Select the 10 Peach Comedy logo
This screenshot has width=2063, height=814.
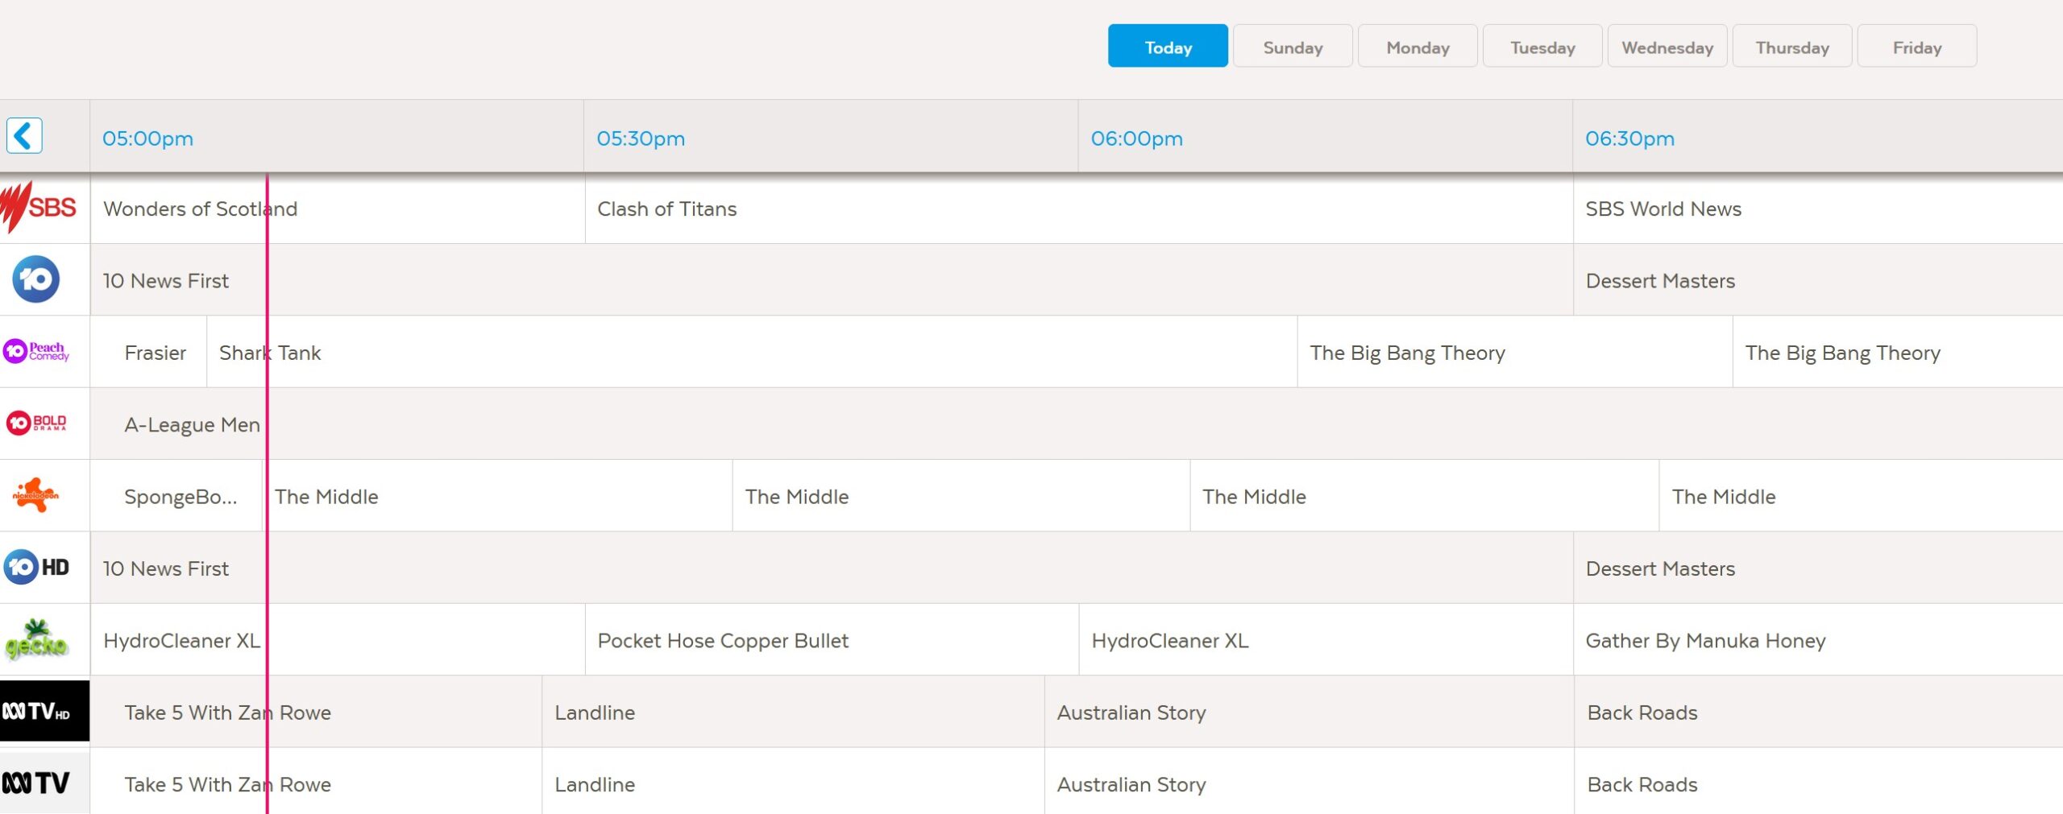[36, 351]
